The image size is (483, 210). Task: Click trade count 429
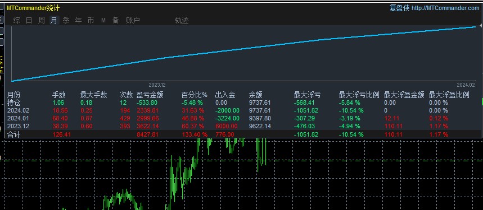125,118
